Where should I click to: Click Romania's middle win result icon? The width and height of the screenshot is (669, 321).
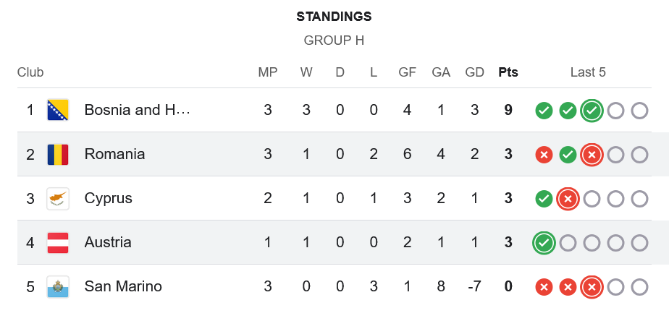tap(568, 155)
